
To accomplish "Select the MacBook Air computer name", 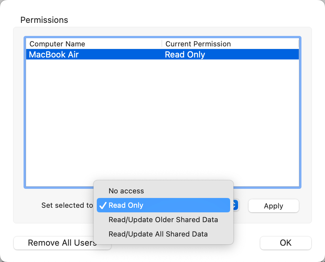I will (54, 54).
